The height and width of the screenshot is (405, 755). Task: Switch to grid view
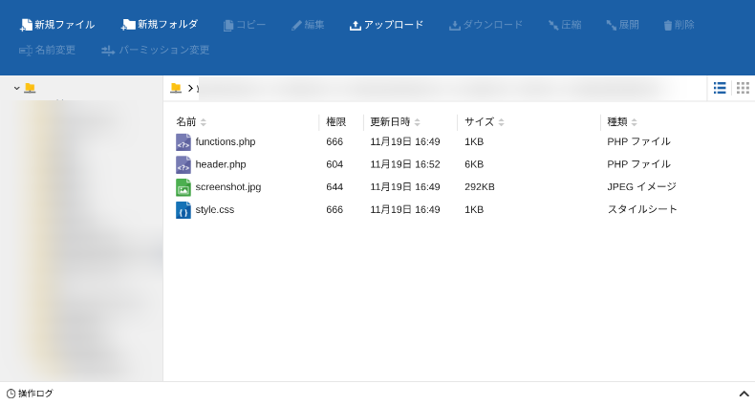(x=743, y=88)
